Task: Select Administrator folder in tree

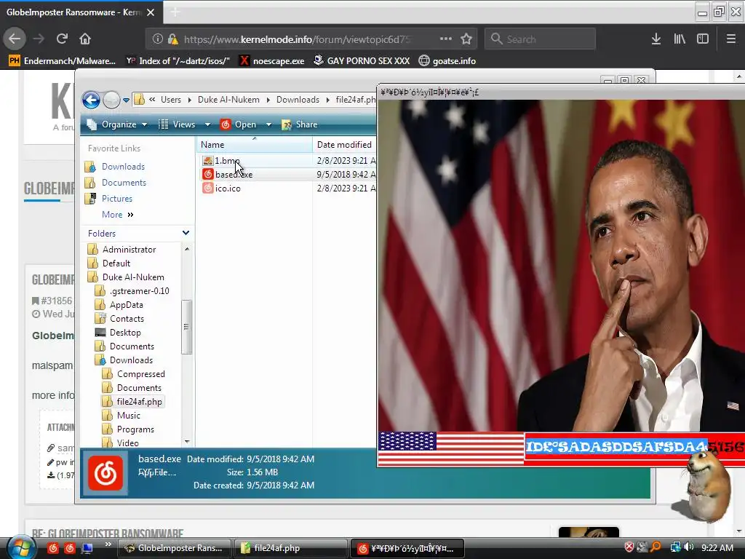Action: click(122, 250)
